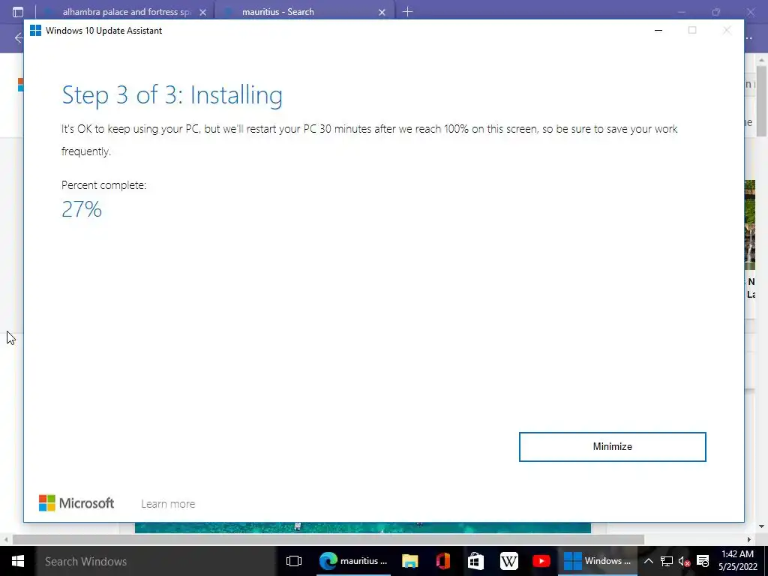Open Task View from the taskbar
768x576 pixels.
pyautogui.click(x=294, y=561)
